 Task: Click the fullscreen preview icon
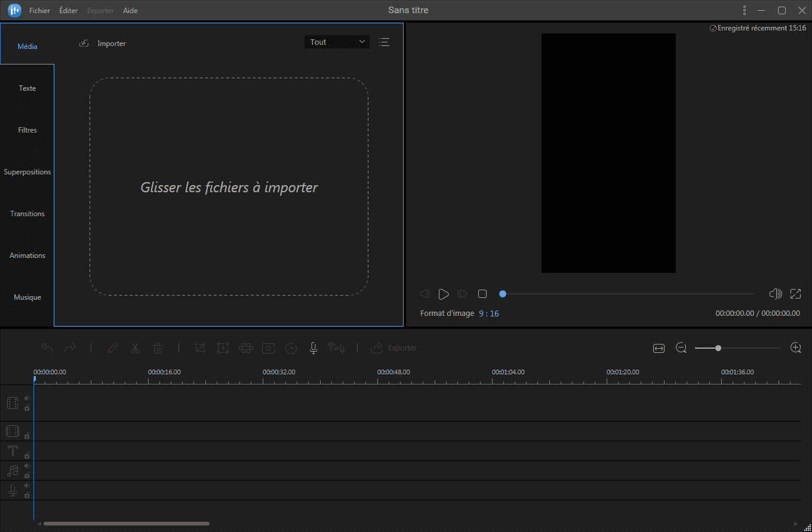click(795, 294)
